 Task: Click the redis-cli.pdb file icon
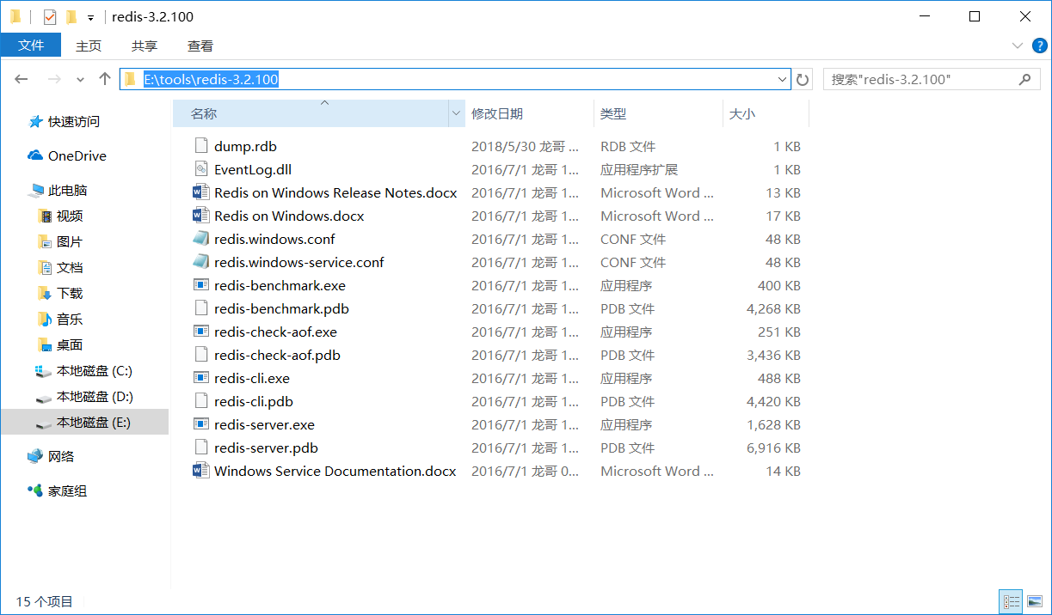point(201,401)
